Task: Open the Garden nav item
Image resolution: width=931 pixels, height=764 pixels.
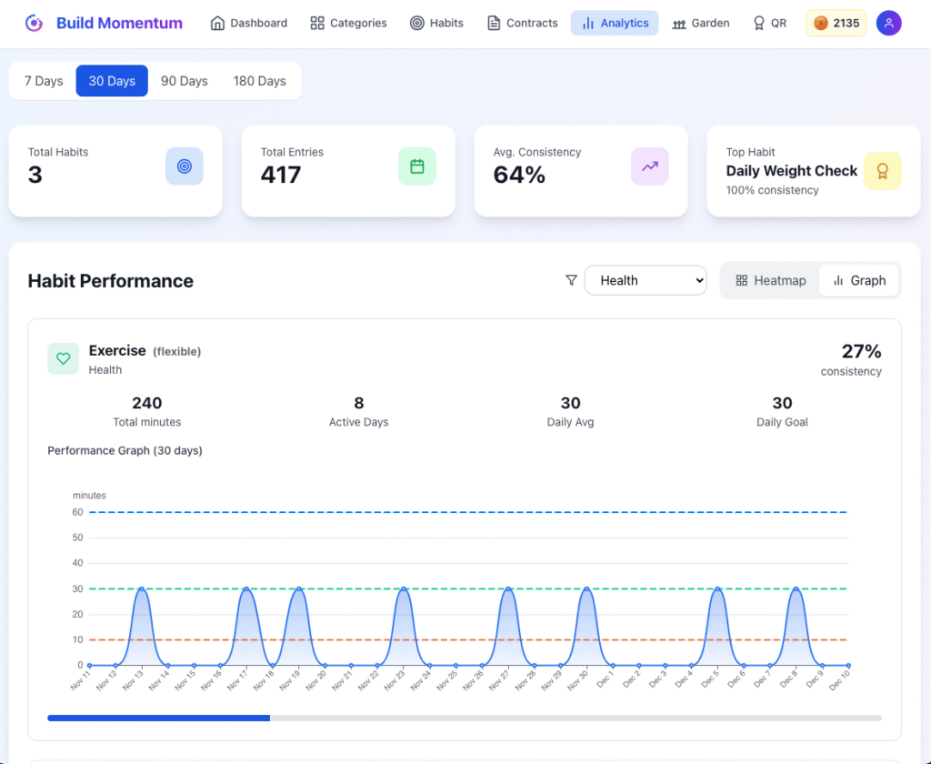Action: coord(700,23)
